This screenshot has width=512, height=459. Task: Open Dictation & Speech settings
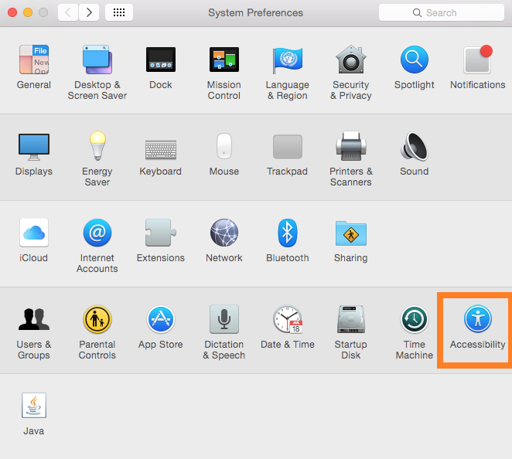224,320
